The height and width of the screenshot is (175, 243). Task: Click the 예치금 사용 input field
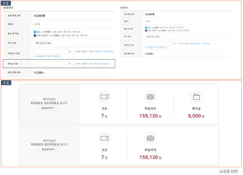point(51,64)
